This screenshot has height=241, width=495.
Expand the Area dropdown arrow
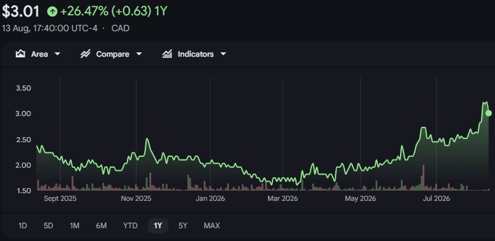pos(57,54)
